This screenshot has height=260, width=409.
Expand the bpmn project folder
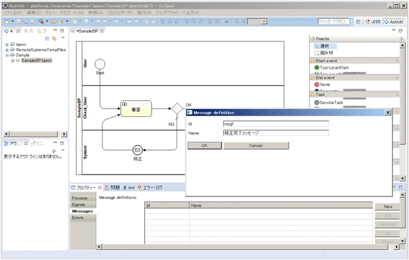(x=6, y=44)
